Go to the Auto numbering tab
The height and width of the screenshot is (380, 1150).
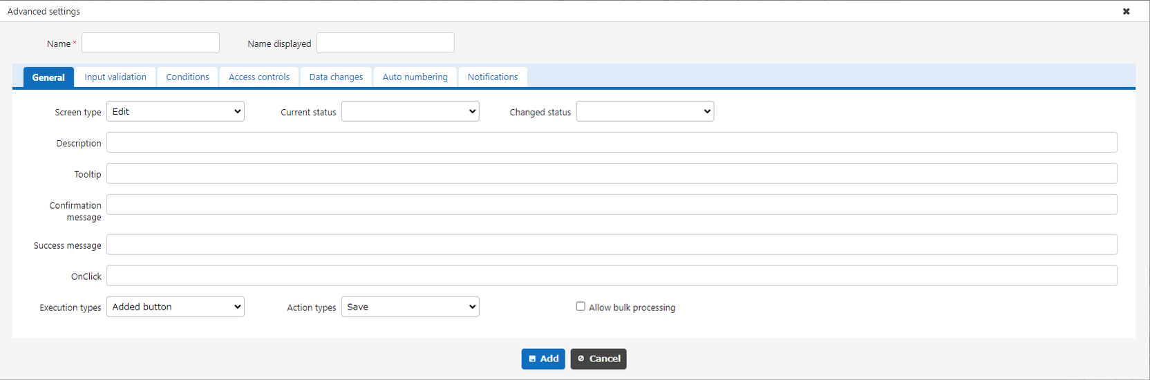tap(415, 77)
